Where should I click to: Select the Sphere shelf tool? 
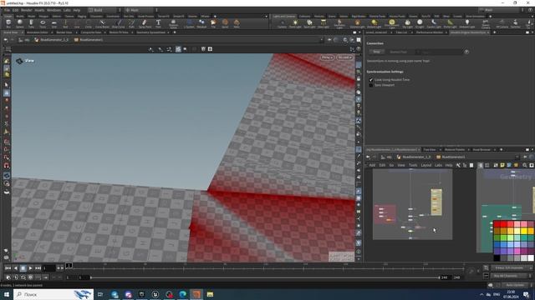click(x=20, y=23)
